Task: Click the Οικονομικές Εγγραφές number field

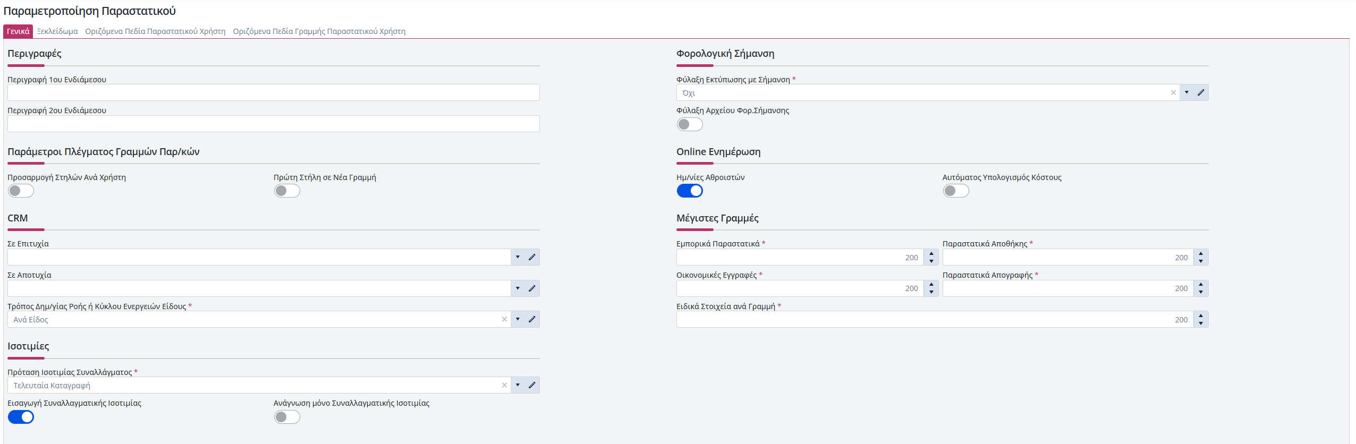Action: pyautogui.click(x=800, y=288)
